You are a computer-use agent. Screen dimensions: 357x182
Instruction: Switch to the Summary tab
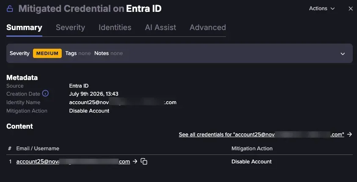24,28
